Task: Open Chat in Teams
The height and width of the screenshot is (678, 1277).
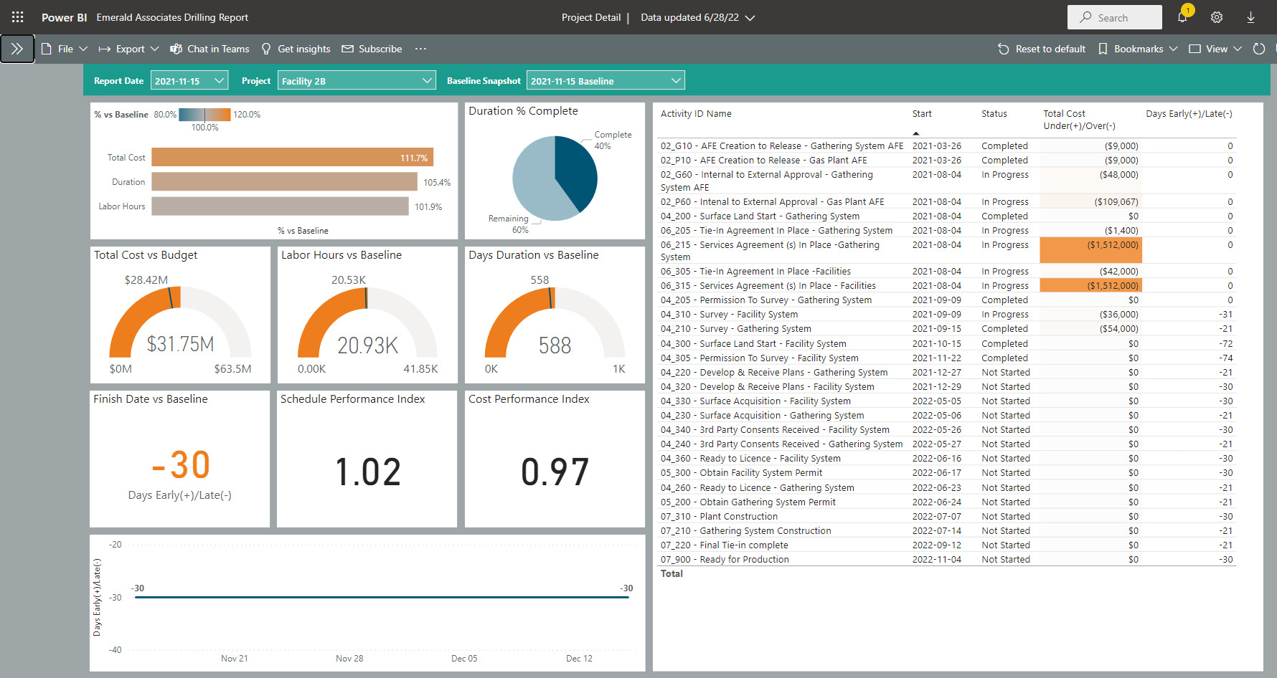Action: [x=209, y=49]
